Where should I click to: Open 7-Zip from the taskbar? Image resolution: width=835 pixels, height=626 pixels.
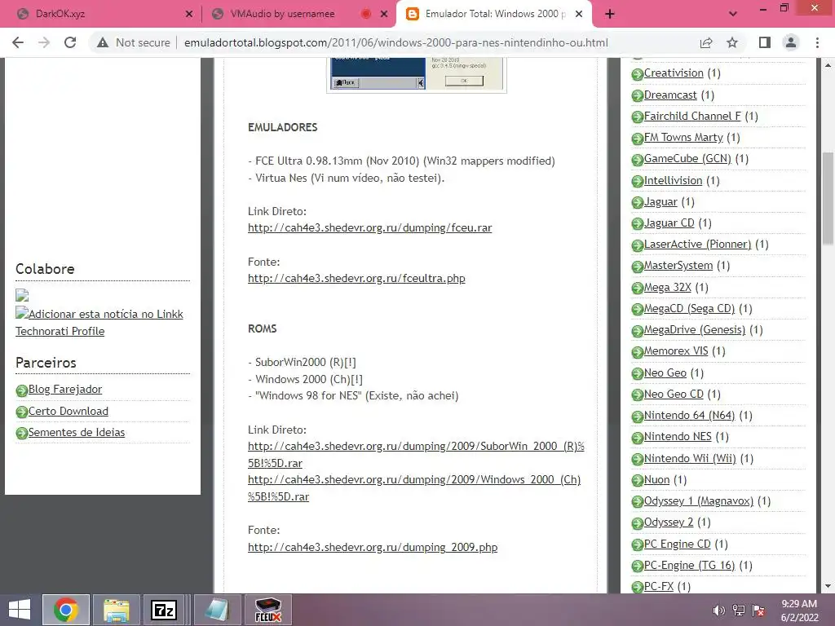(x=164, y=610)
